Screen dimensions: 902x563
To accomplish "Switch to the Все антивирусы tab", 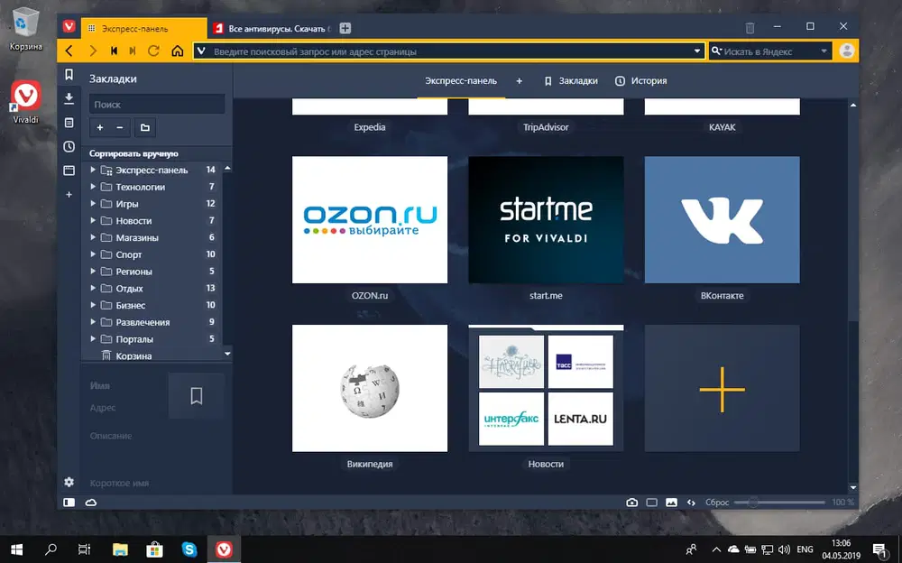I will tap(272, 28).
